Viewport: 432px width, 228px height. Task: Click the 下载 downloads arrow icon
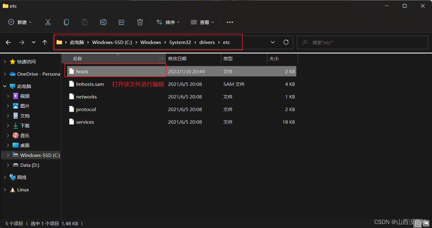point(16,126)
